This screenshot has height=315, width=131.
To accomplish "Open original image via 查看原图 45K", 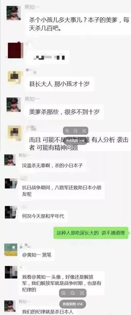I will click(x=73, y=304).
